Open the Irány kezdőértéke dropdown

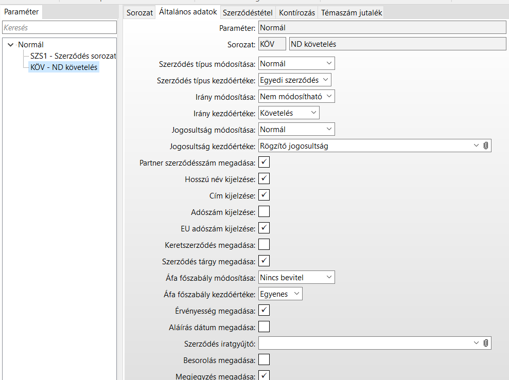pyautogui.click(x=289, y=113)
